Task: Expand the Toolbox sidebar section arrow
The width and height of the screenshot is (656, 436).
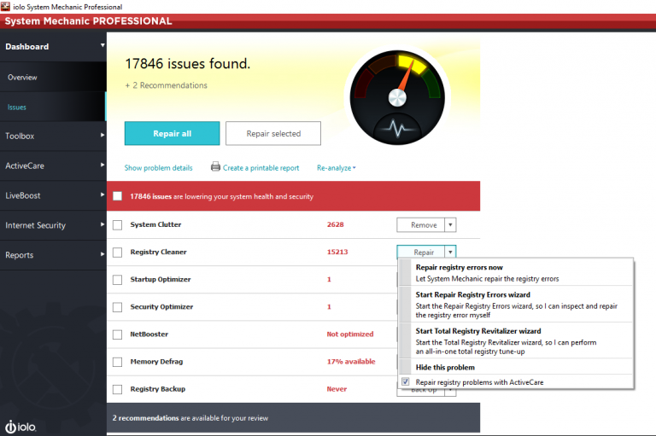Action: click(x=102, y=136)
